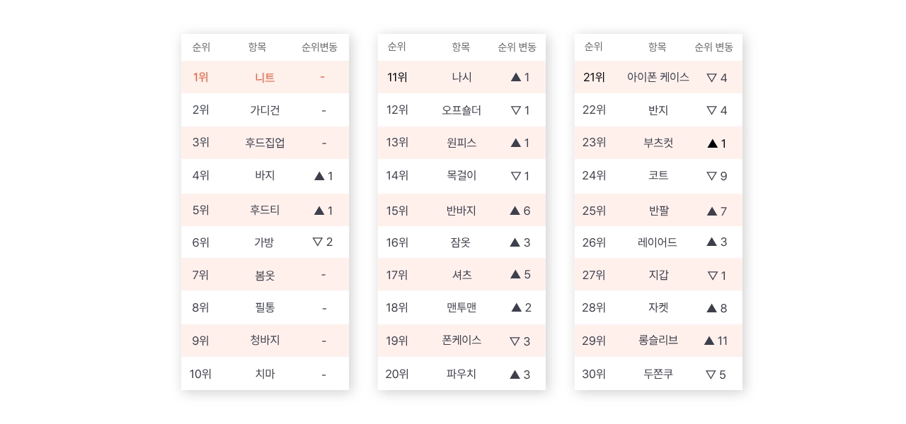The image size is (906, 424).
Task: Click the 순위 header in third table
Action: point(593,47)
